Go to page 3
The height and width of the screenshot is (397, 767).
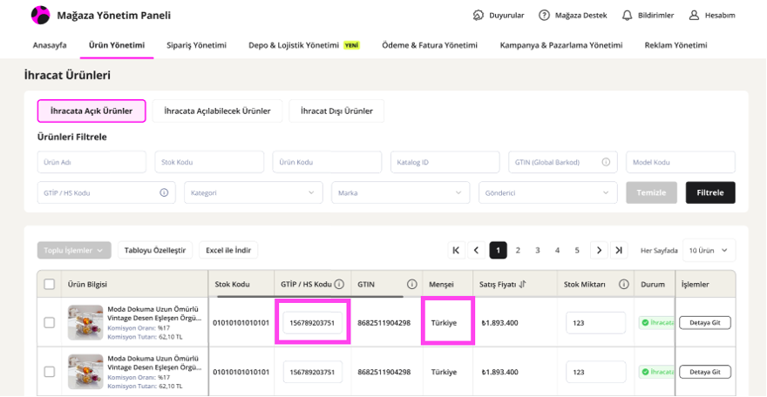tap(537, 251)
